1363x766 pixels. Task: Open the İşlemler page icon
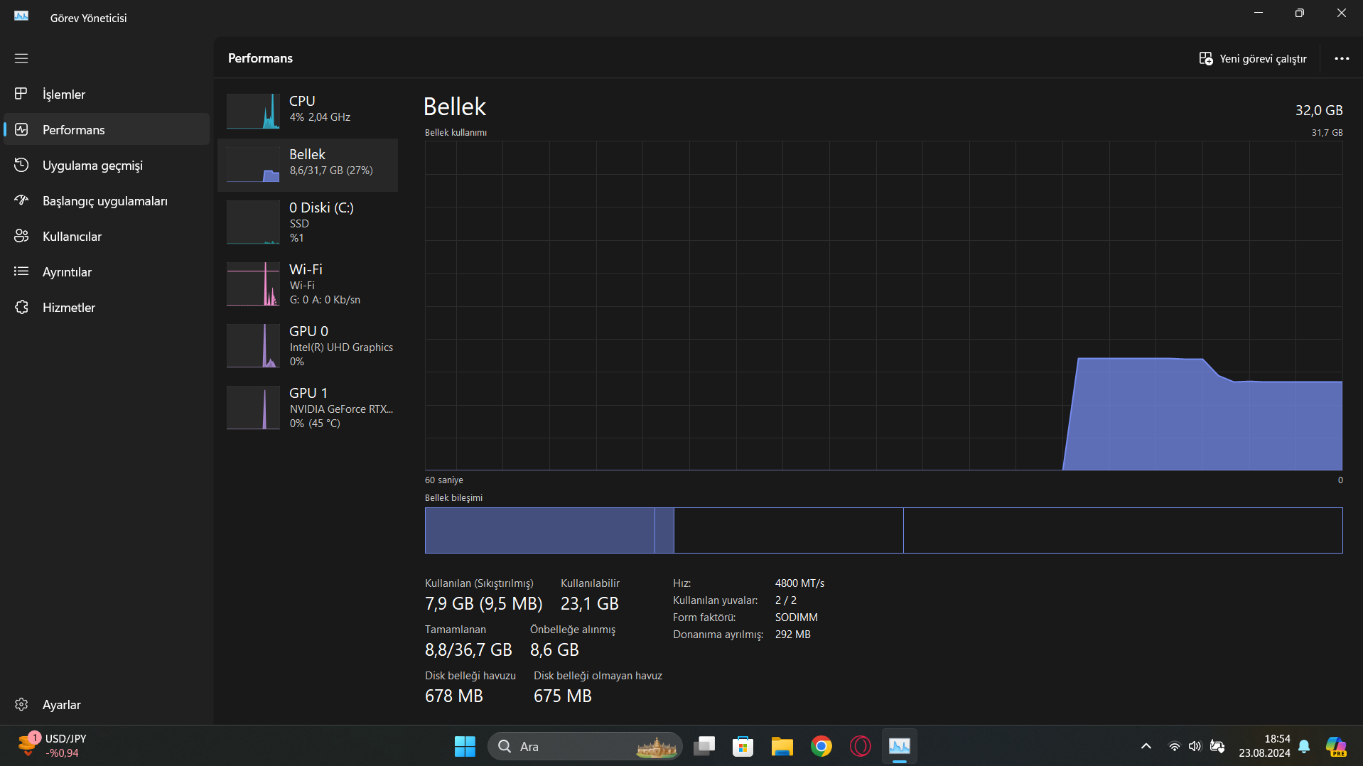point(21,94)
